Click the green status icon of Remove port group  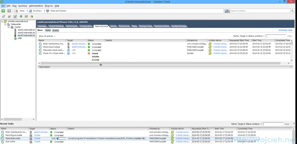tap(89, 47)
